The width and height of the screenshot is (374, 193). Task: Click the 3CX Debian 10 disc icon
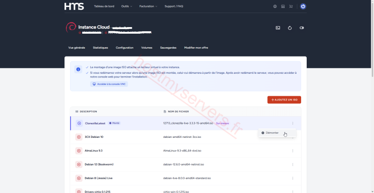[x=79, y=137]
